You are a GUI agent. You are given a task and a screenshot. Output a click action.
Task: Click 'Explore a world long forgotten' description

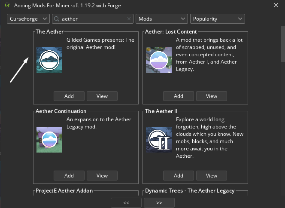[209, 138]
